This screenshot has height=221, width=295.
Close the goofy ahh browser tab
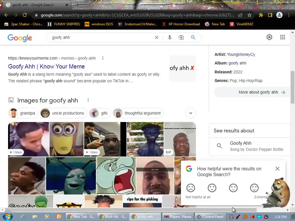[67, 5]
